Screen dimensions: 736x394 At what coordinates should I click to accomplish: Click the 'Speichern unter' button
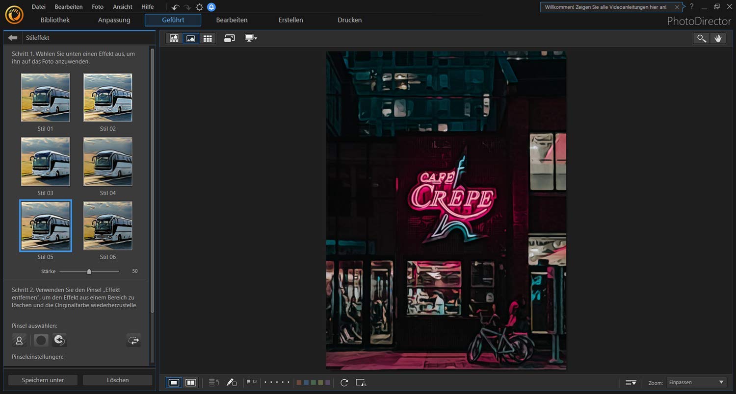[x=43, y=380]
